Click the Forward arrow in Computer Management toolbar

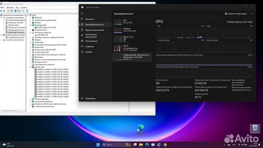pyautogui.click(x=4, y=11)
